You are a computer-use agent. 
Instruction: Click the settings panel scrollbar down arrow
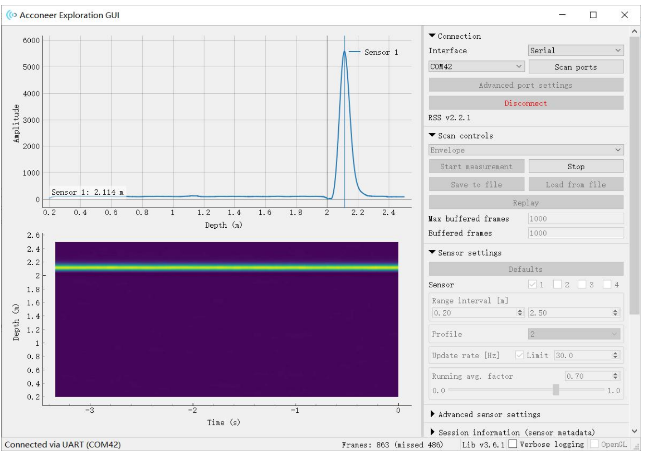click(x=634, y=431)
